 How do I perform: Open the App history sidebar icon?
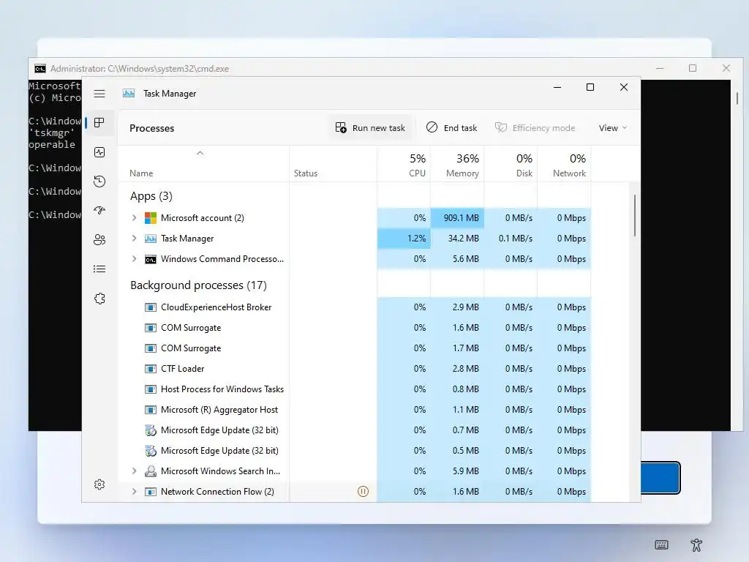click(x=99, y=181)
